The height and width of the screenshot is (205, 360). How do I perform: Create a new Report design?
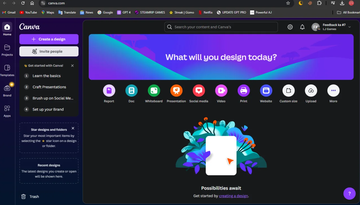tap(109, 91)
